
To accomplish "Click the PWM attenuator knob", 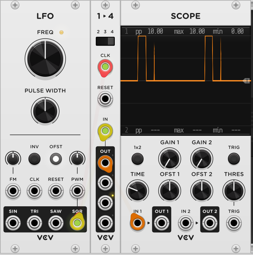I will pos(77,159).
